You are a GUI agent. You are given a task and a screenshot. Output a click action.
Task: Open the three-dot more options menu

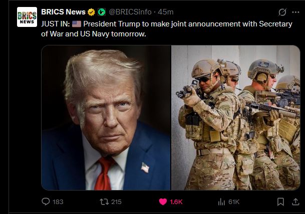(295, 12)
